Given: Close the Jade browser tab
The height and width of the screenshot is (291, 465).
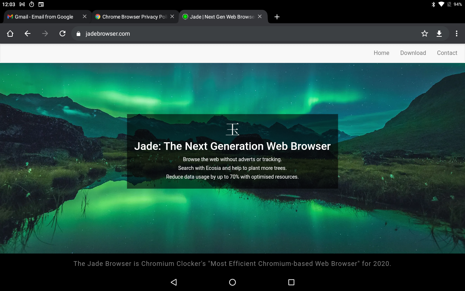Looking at the screenshot, I should (260, 16).
